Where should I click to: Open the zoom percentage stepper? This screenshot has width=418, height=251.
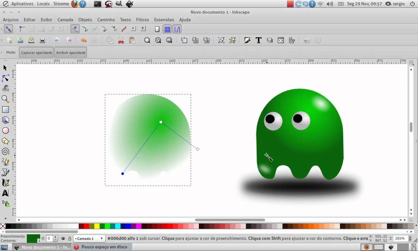point(409,238)
